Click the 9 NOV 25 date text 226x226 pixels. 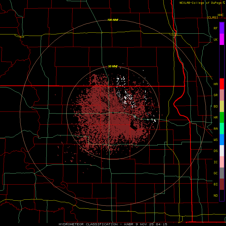145,224
